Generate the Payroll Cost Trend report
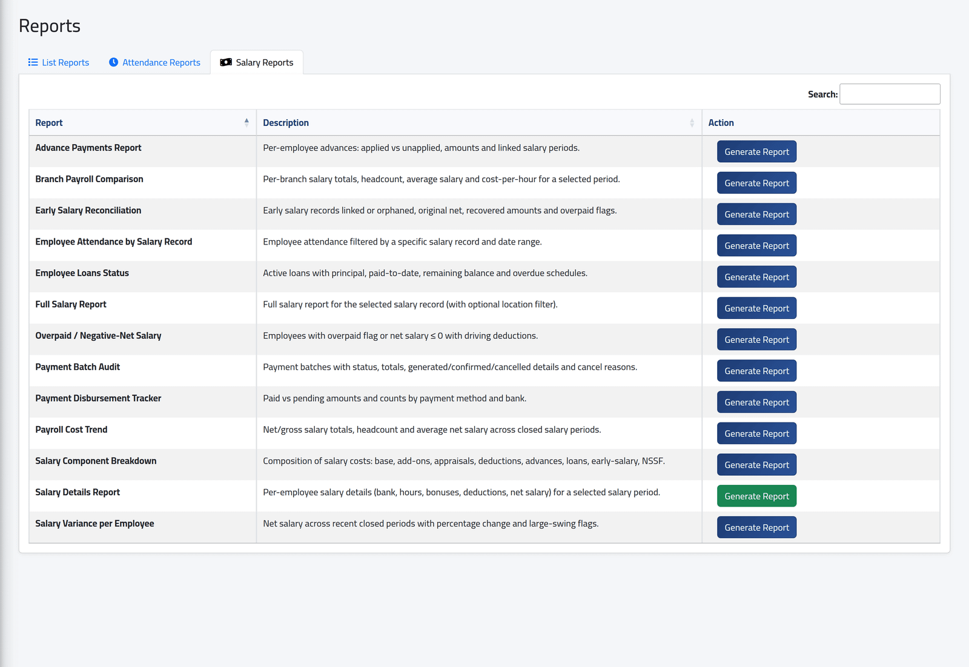This screenshot has width=969, height=667. tap(756, 433)
